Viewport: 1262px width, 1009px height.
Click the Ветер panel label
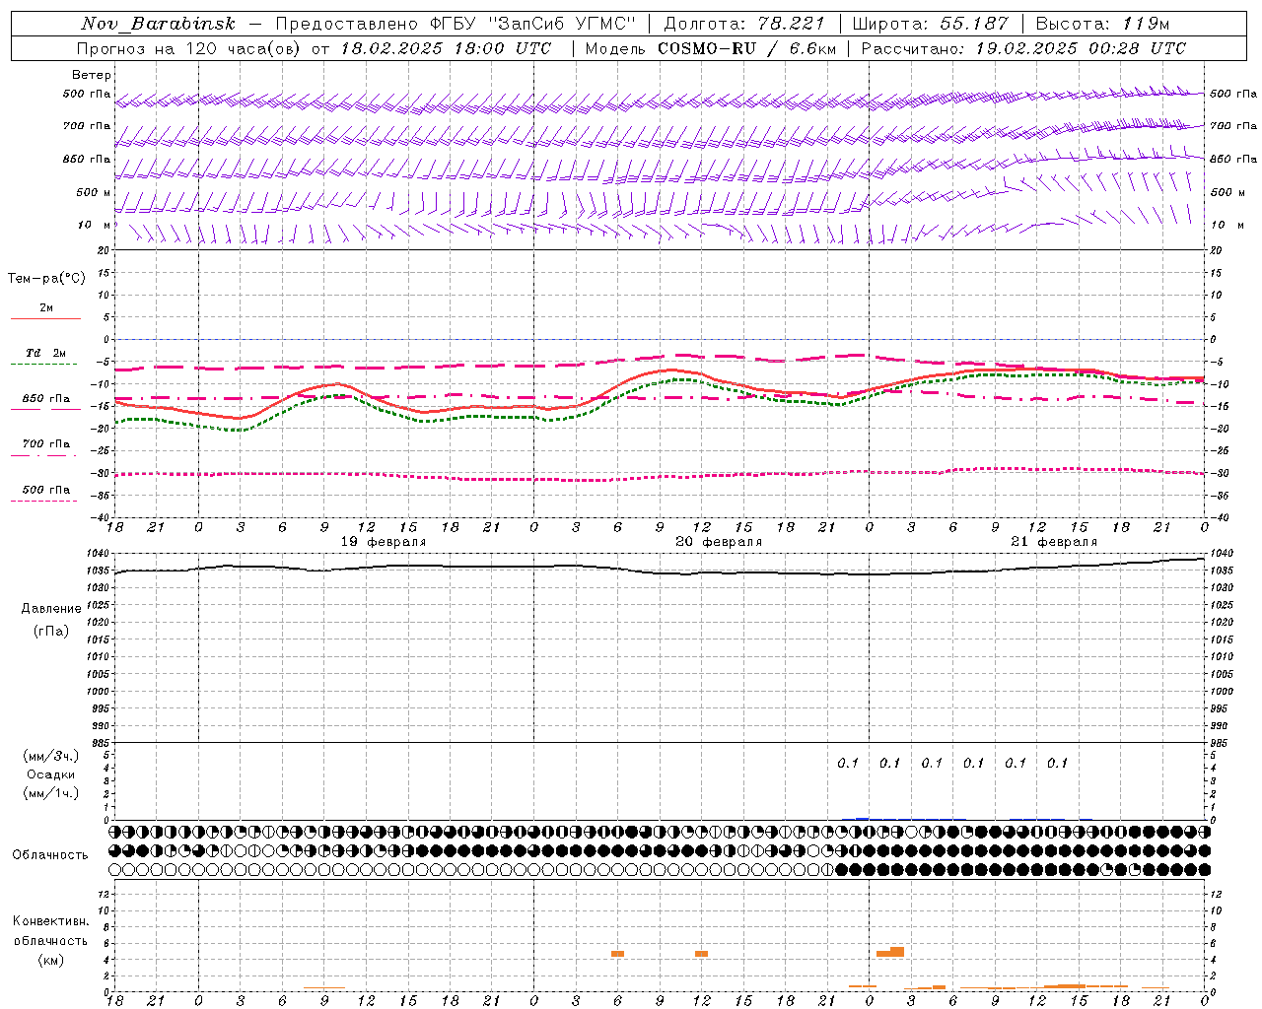tap(92, 75)
